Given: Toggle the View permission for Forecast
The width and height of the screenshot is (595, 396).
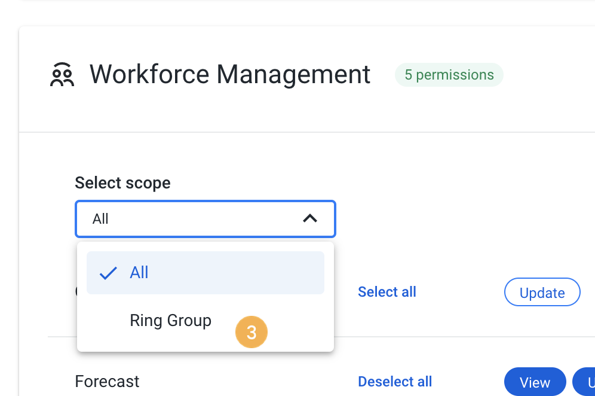Looking at the screenshot, I should tap(535, 382).
